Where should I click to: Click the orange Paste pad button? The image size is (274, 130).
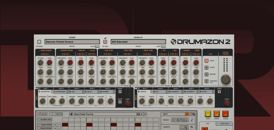(x=217, y=114)
